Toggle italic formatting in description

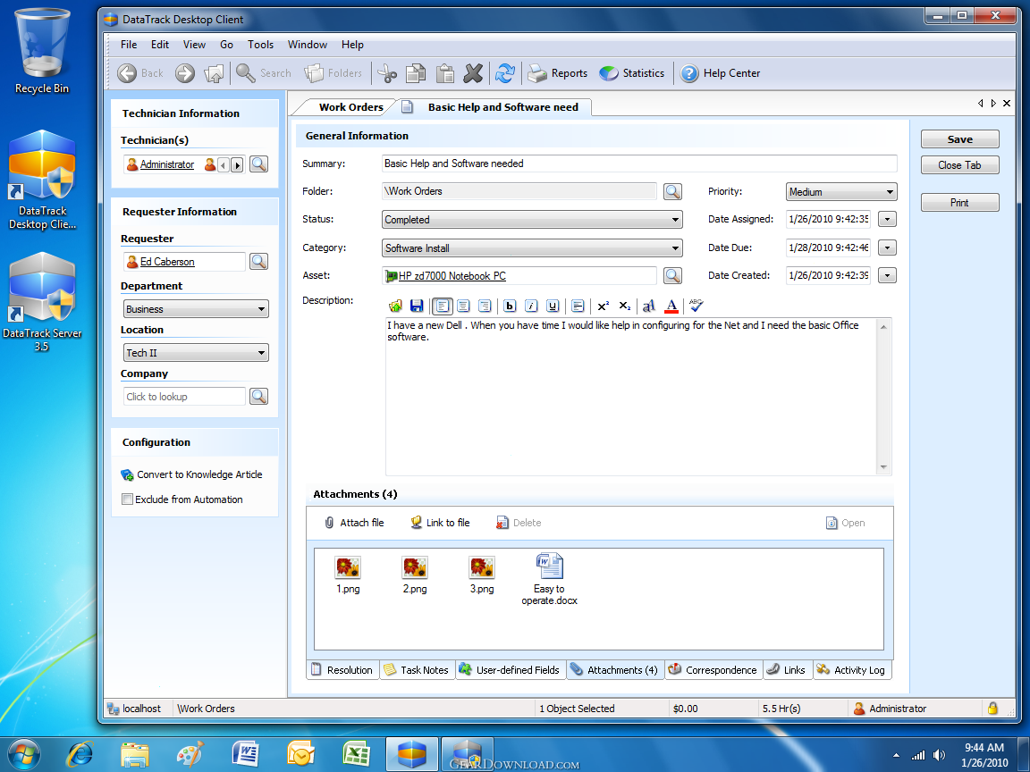pyautogui.click(x=531, y=306)
